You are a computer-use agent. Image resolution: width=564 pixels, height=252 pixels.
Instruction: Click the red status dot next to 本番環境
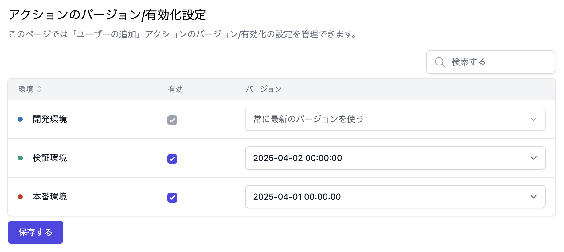21,197
